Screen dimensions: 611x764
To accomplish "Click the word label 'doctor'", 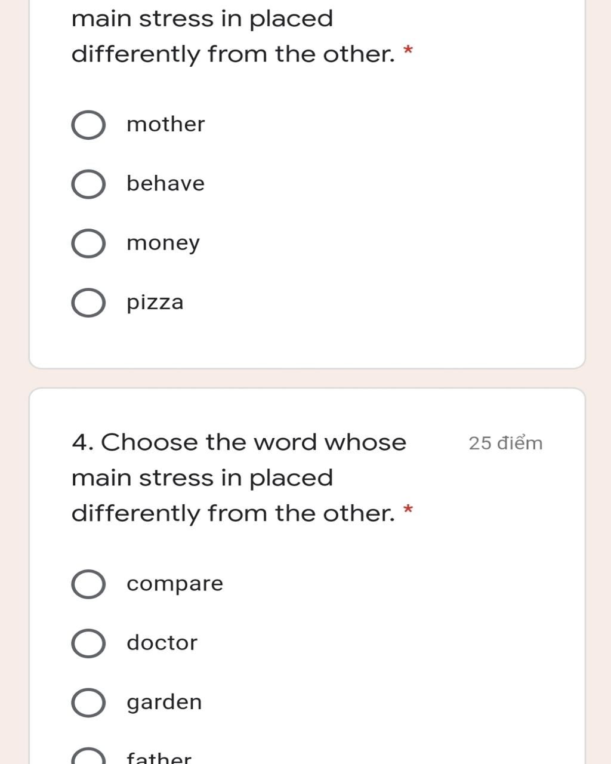I will (x=162, y=642).
